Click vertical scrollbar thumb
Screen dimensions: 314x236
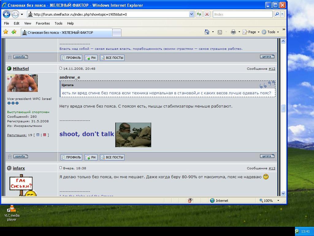pyautogui.click(x=283, y=108)
